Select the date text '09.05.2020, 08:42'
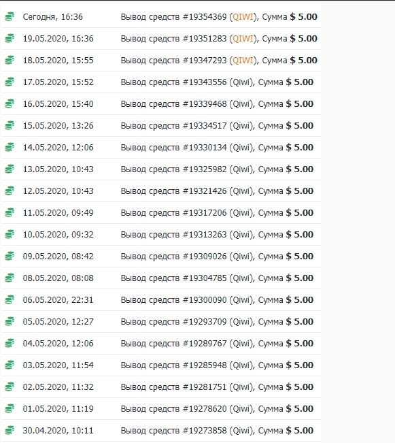This screenshot has width=395, height=443. (x=58, y=257)
